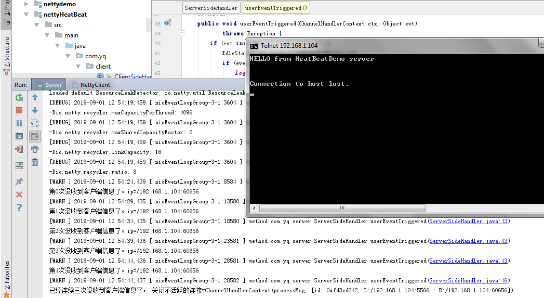Select the nettyHeatBeat module in tree
The width and height of the screenshot is (544, 298).
pyautogui.click(x=65, y=15)
